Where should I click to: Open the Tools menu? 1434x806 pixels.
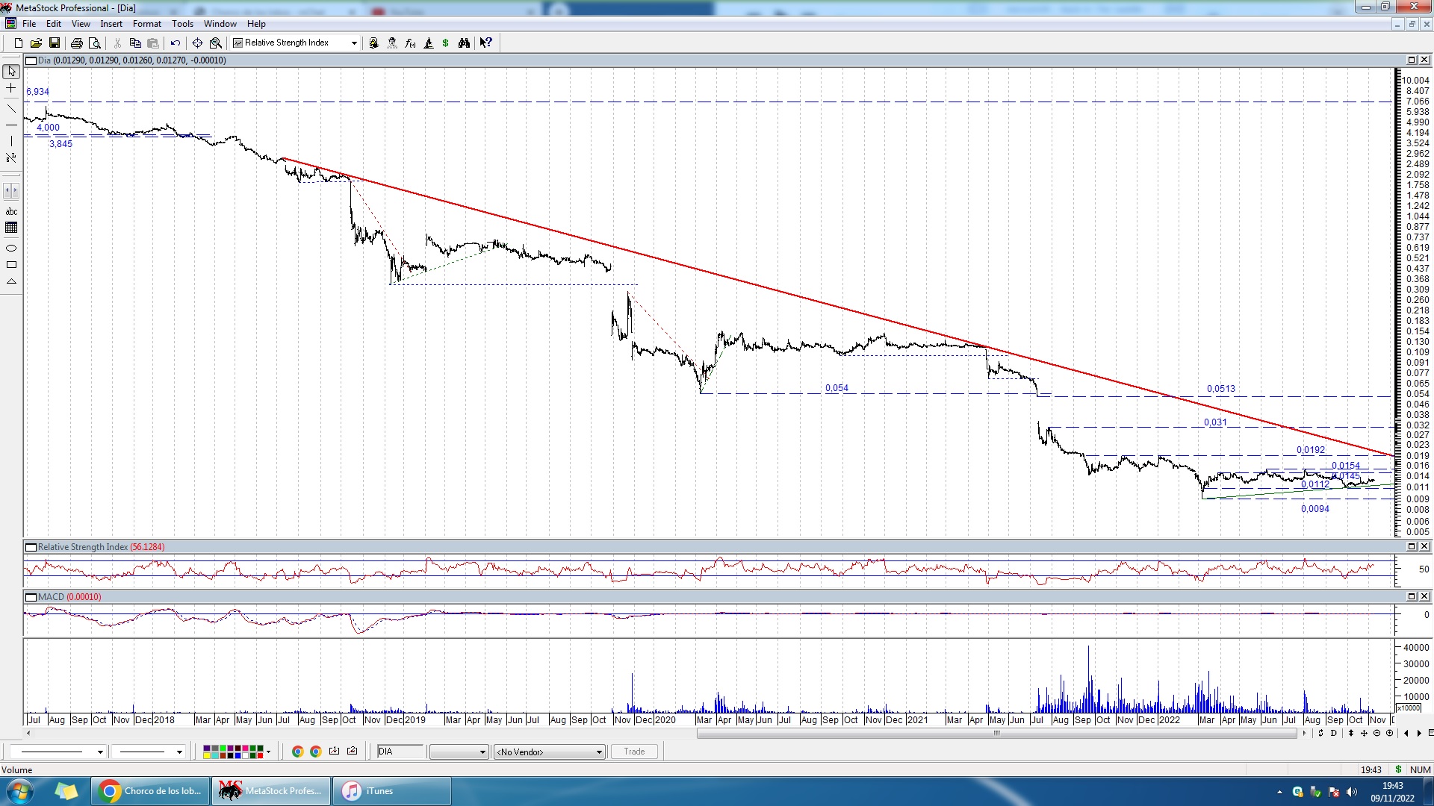point(182,24)
